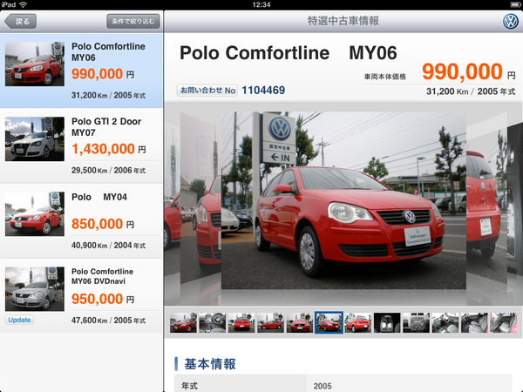523x392 pixels.
Task: Tap the 1,430,000 円 price in list
Action: coord(109,149)
